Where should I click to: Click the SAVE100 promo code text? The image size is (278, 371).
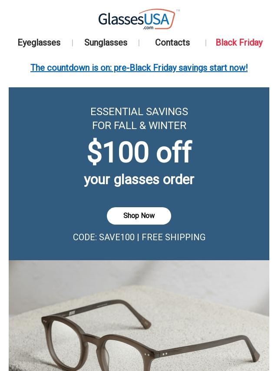116,237
